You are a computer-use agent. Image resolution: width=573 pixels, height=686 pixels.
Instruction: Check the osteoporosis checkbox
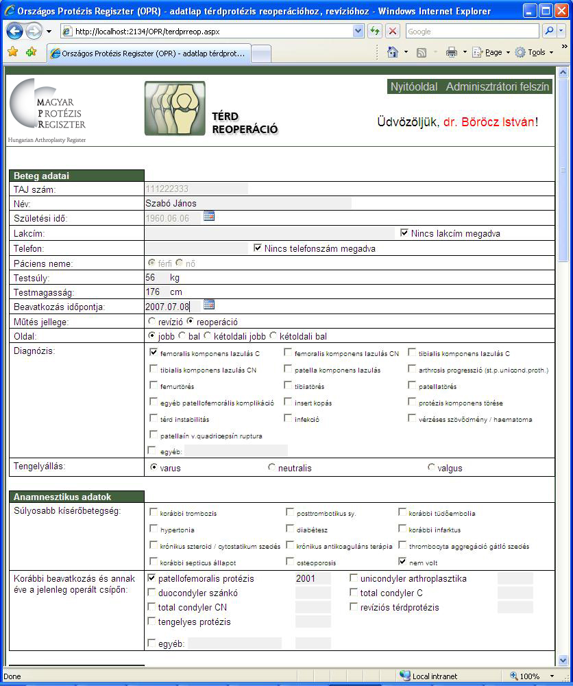coord(290,561)
